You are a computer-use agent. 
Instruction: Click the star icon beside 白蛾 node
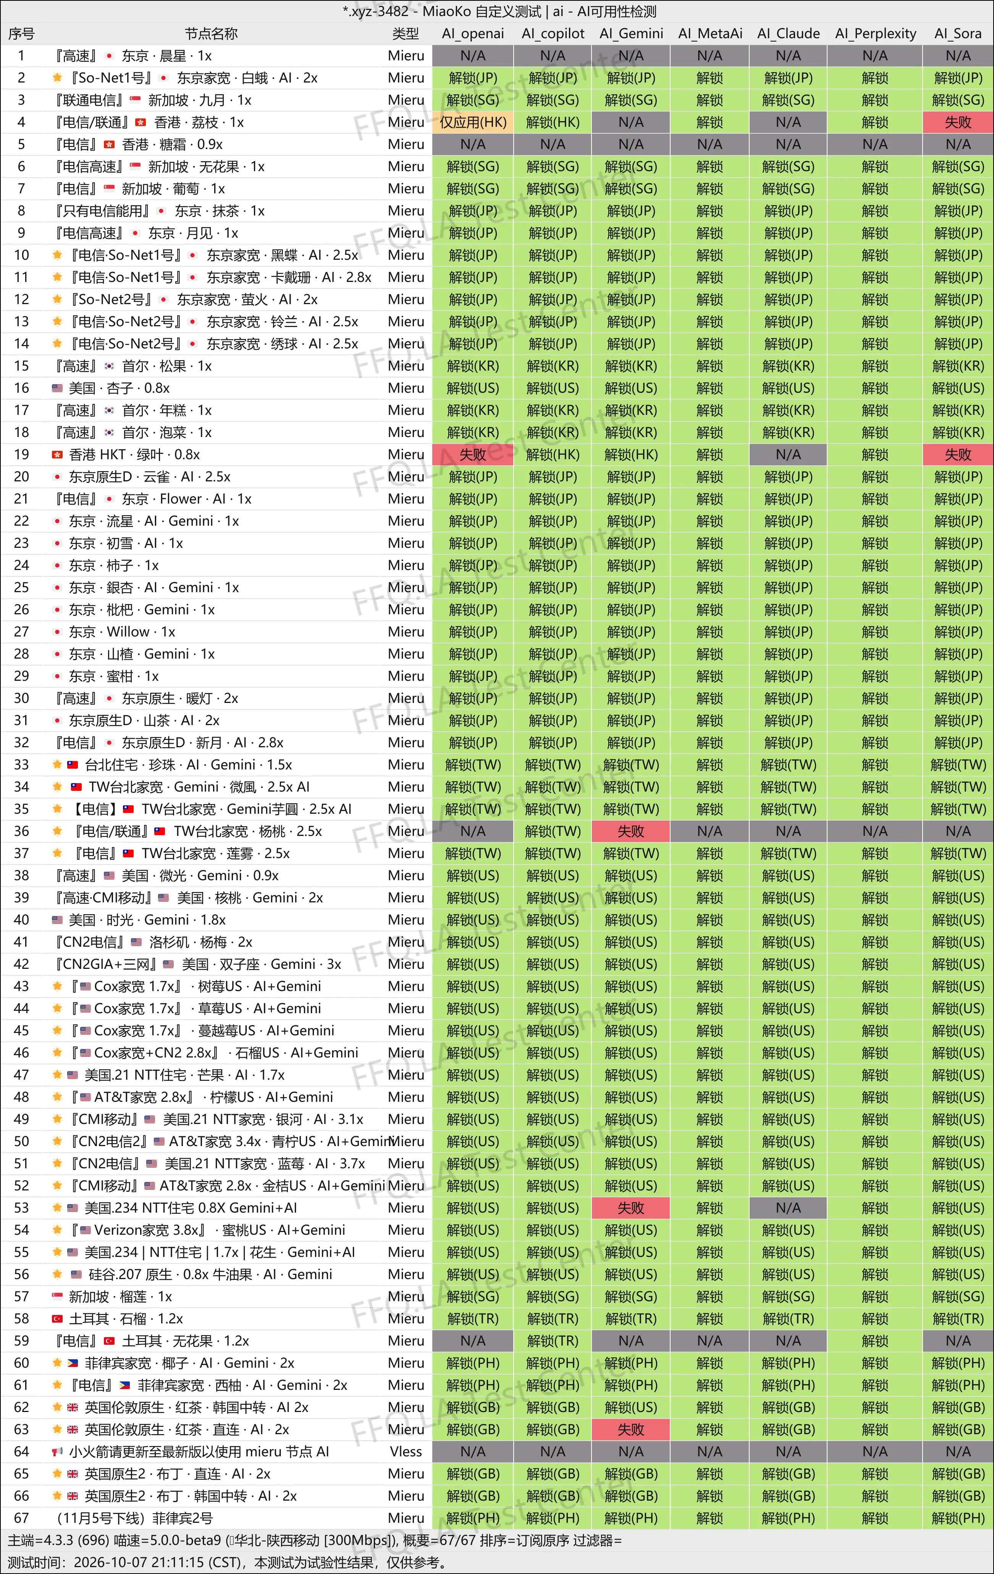[58, 78]
